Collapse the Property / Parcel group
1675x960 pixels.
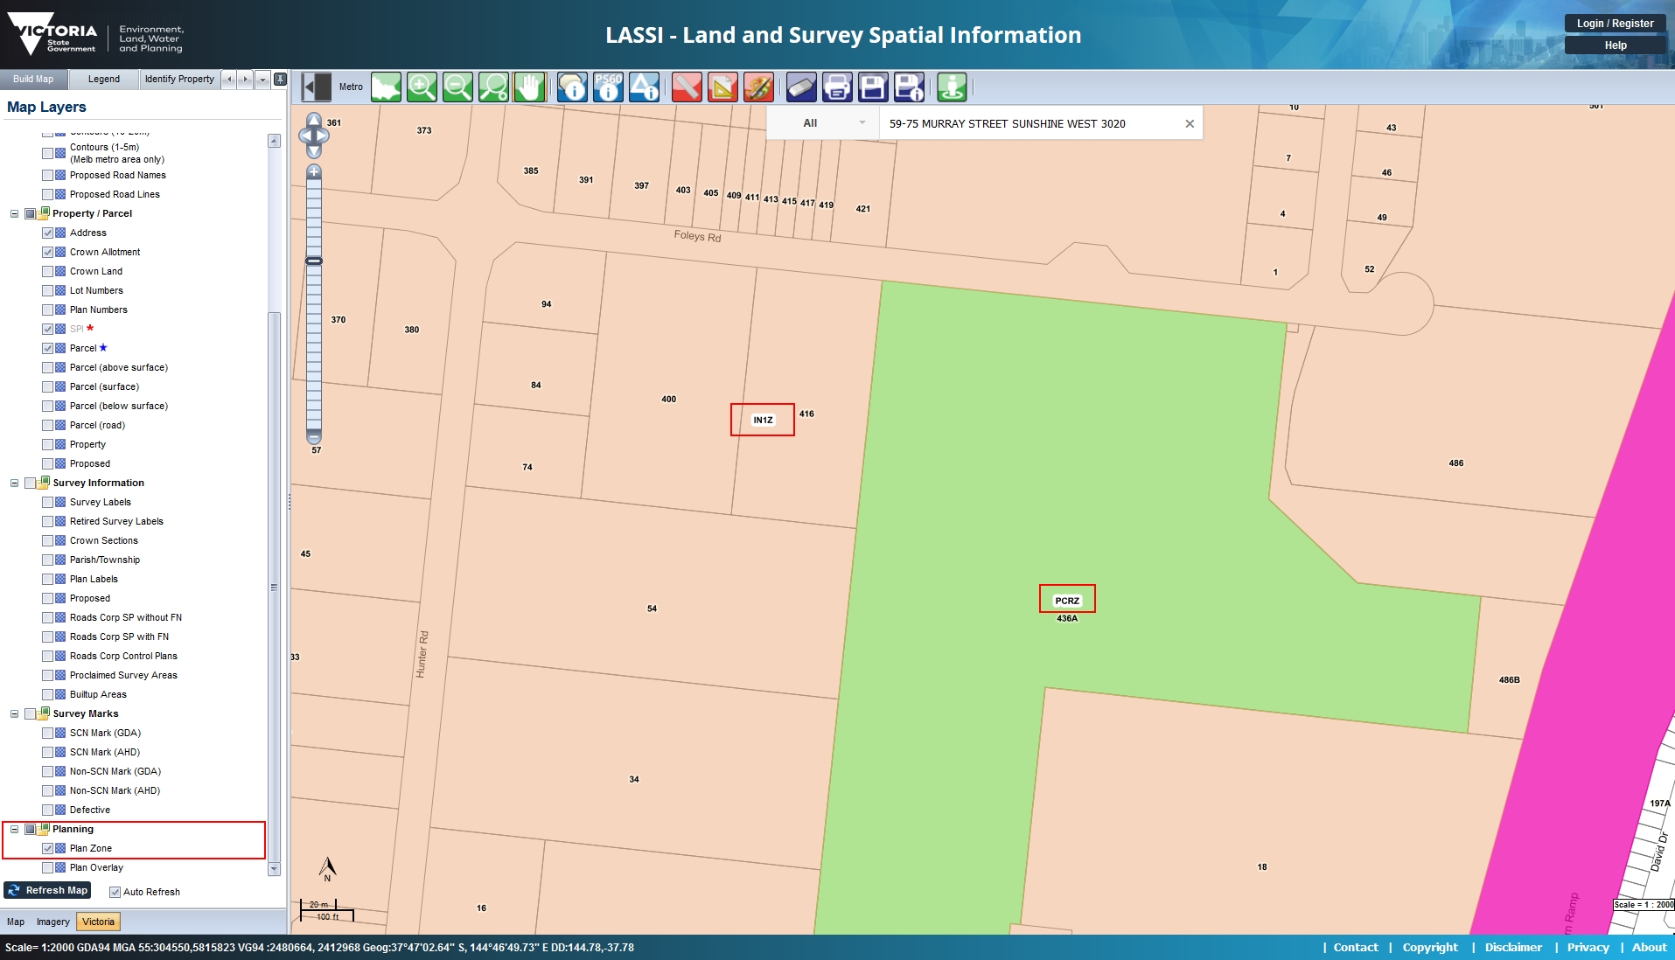14,213
